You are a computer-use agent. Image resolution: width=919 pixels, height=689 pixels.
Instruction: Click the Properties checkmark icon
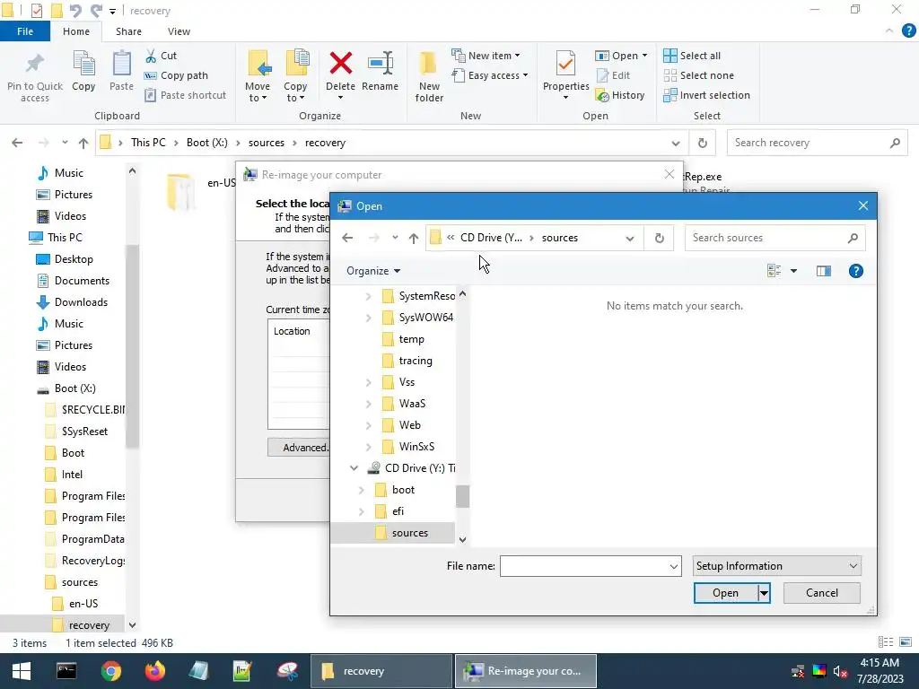[x=565, y=64]
